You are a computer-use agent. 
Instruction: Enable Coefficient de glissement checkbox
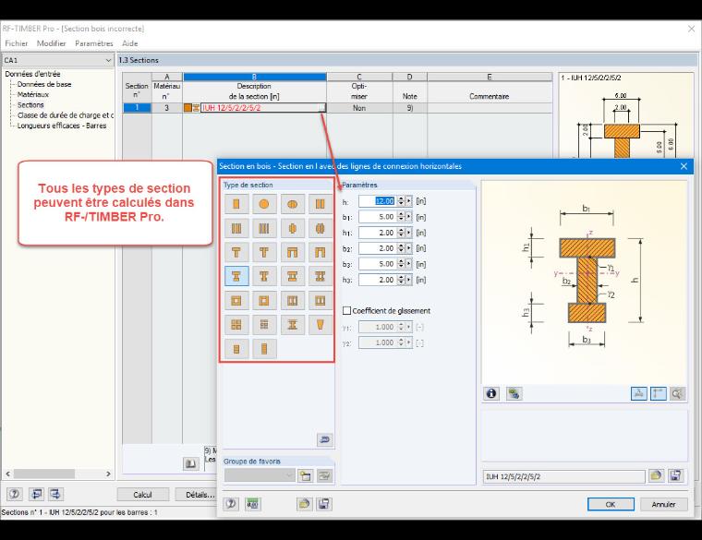(346, 310)
